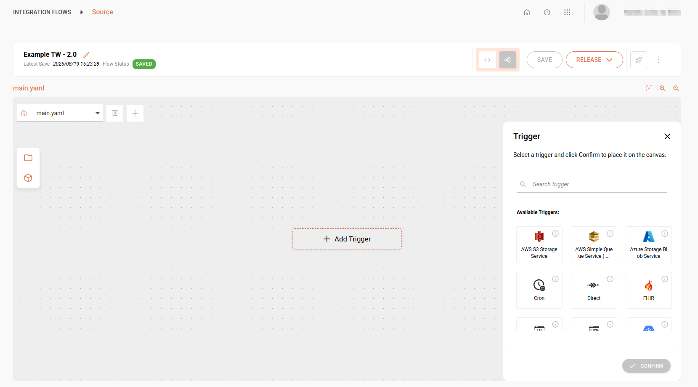Select the Azure Storage Blob Service trigger
This screenshot has width=698, height=387.
click(x=648, y=245)
